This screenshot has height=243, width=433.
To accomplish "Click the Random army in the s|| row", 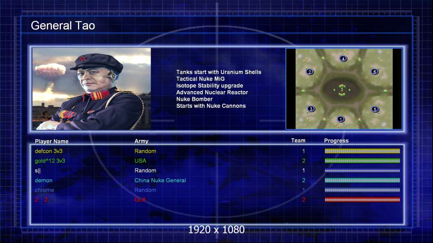I will click(x=145, y=171).
